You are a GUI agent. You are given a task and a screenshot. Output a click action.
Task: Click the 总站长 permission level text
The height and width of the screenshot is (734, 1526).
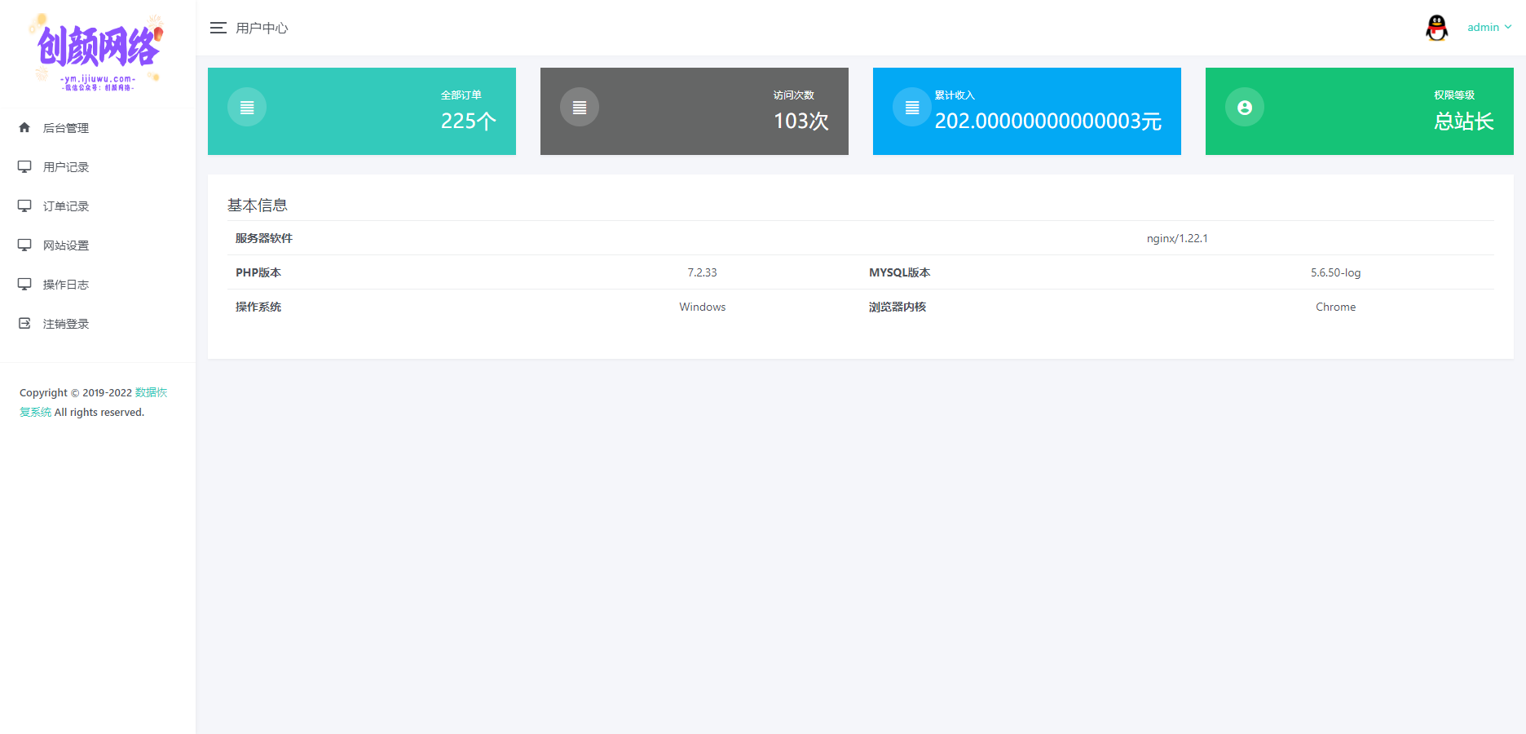(1463, 122)
